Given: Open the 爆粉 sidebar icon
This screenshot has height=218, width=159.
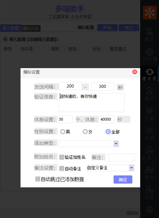Looking at the screenshot, I should click(x=149, y=94).
